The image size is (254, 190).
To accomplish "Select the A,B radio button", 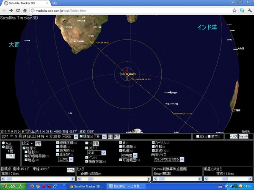I will 3,143.
